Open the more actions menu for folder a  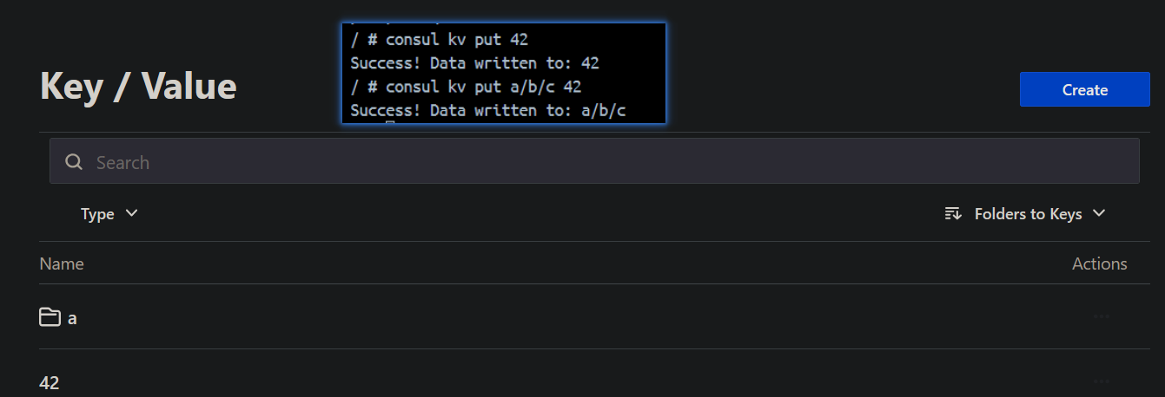coord(1102,317)
